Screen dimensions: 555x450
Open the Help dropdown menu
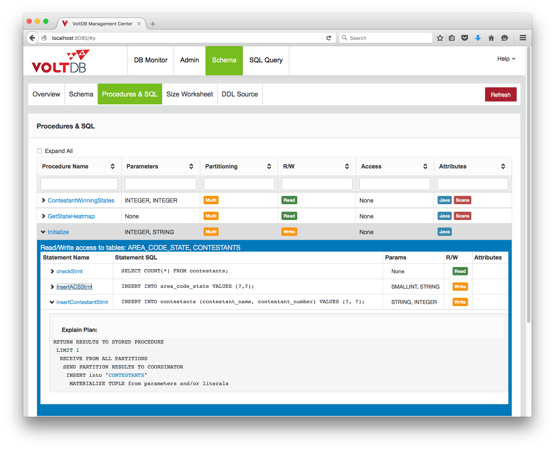click(x=506, y=59)
